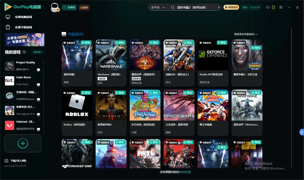The width and height of the screenshot is (304, 180).
Task: Open the 优惠券 coupon button
Action: point(84,7)
